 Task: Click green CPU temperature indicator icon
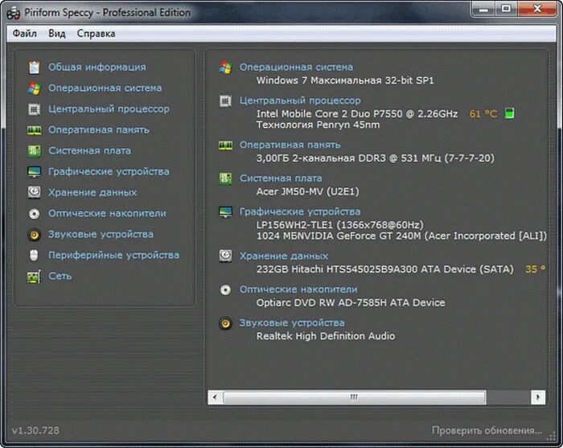509,113
